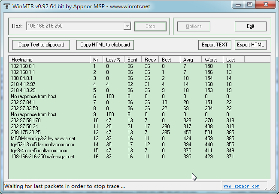Viewport: 279px width, 194px height.
Task: Select No response from host row 9
Action: (x=139, y=114)
